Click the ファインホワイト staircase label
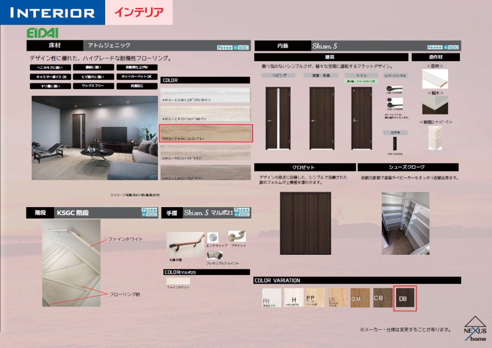Screen dimensions: 492x348 125,239
